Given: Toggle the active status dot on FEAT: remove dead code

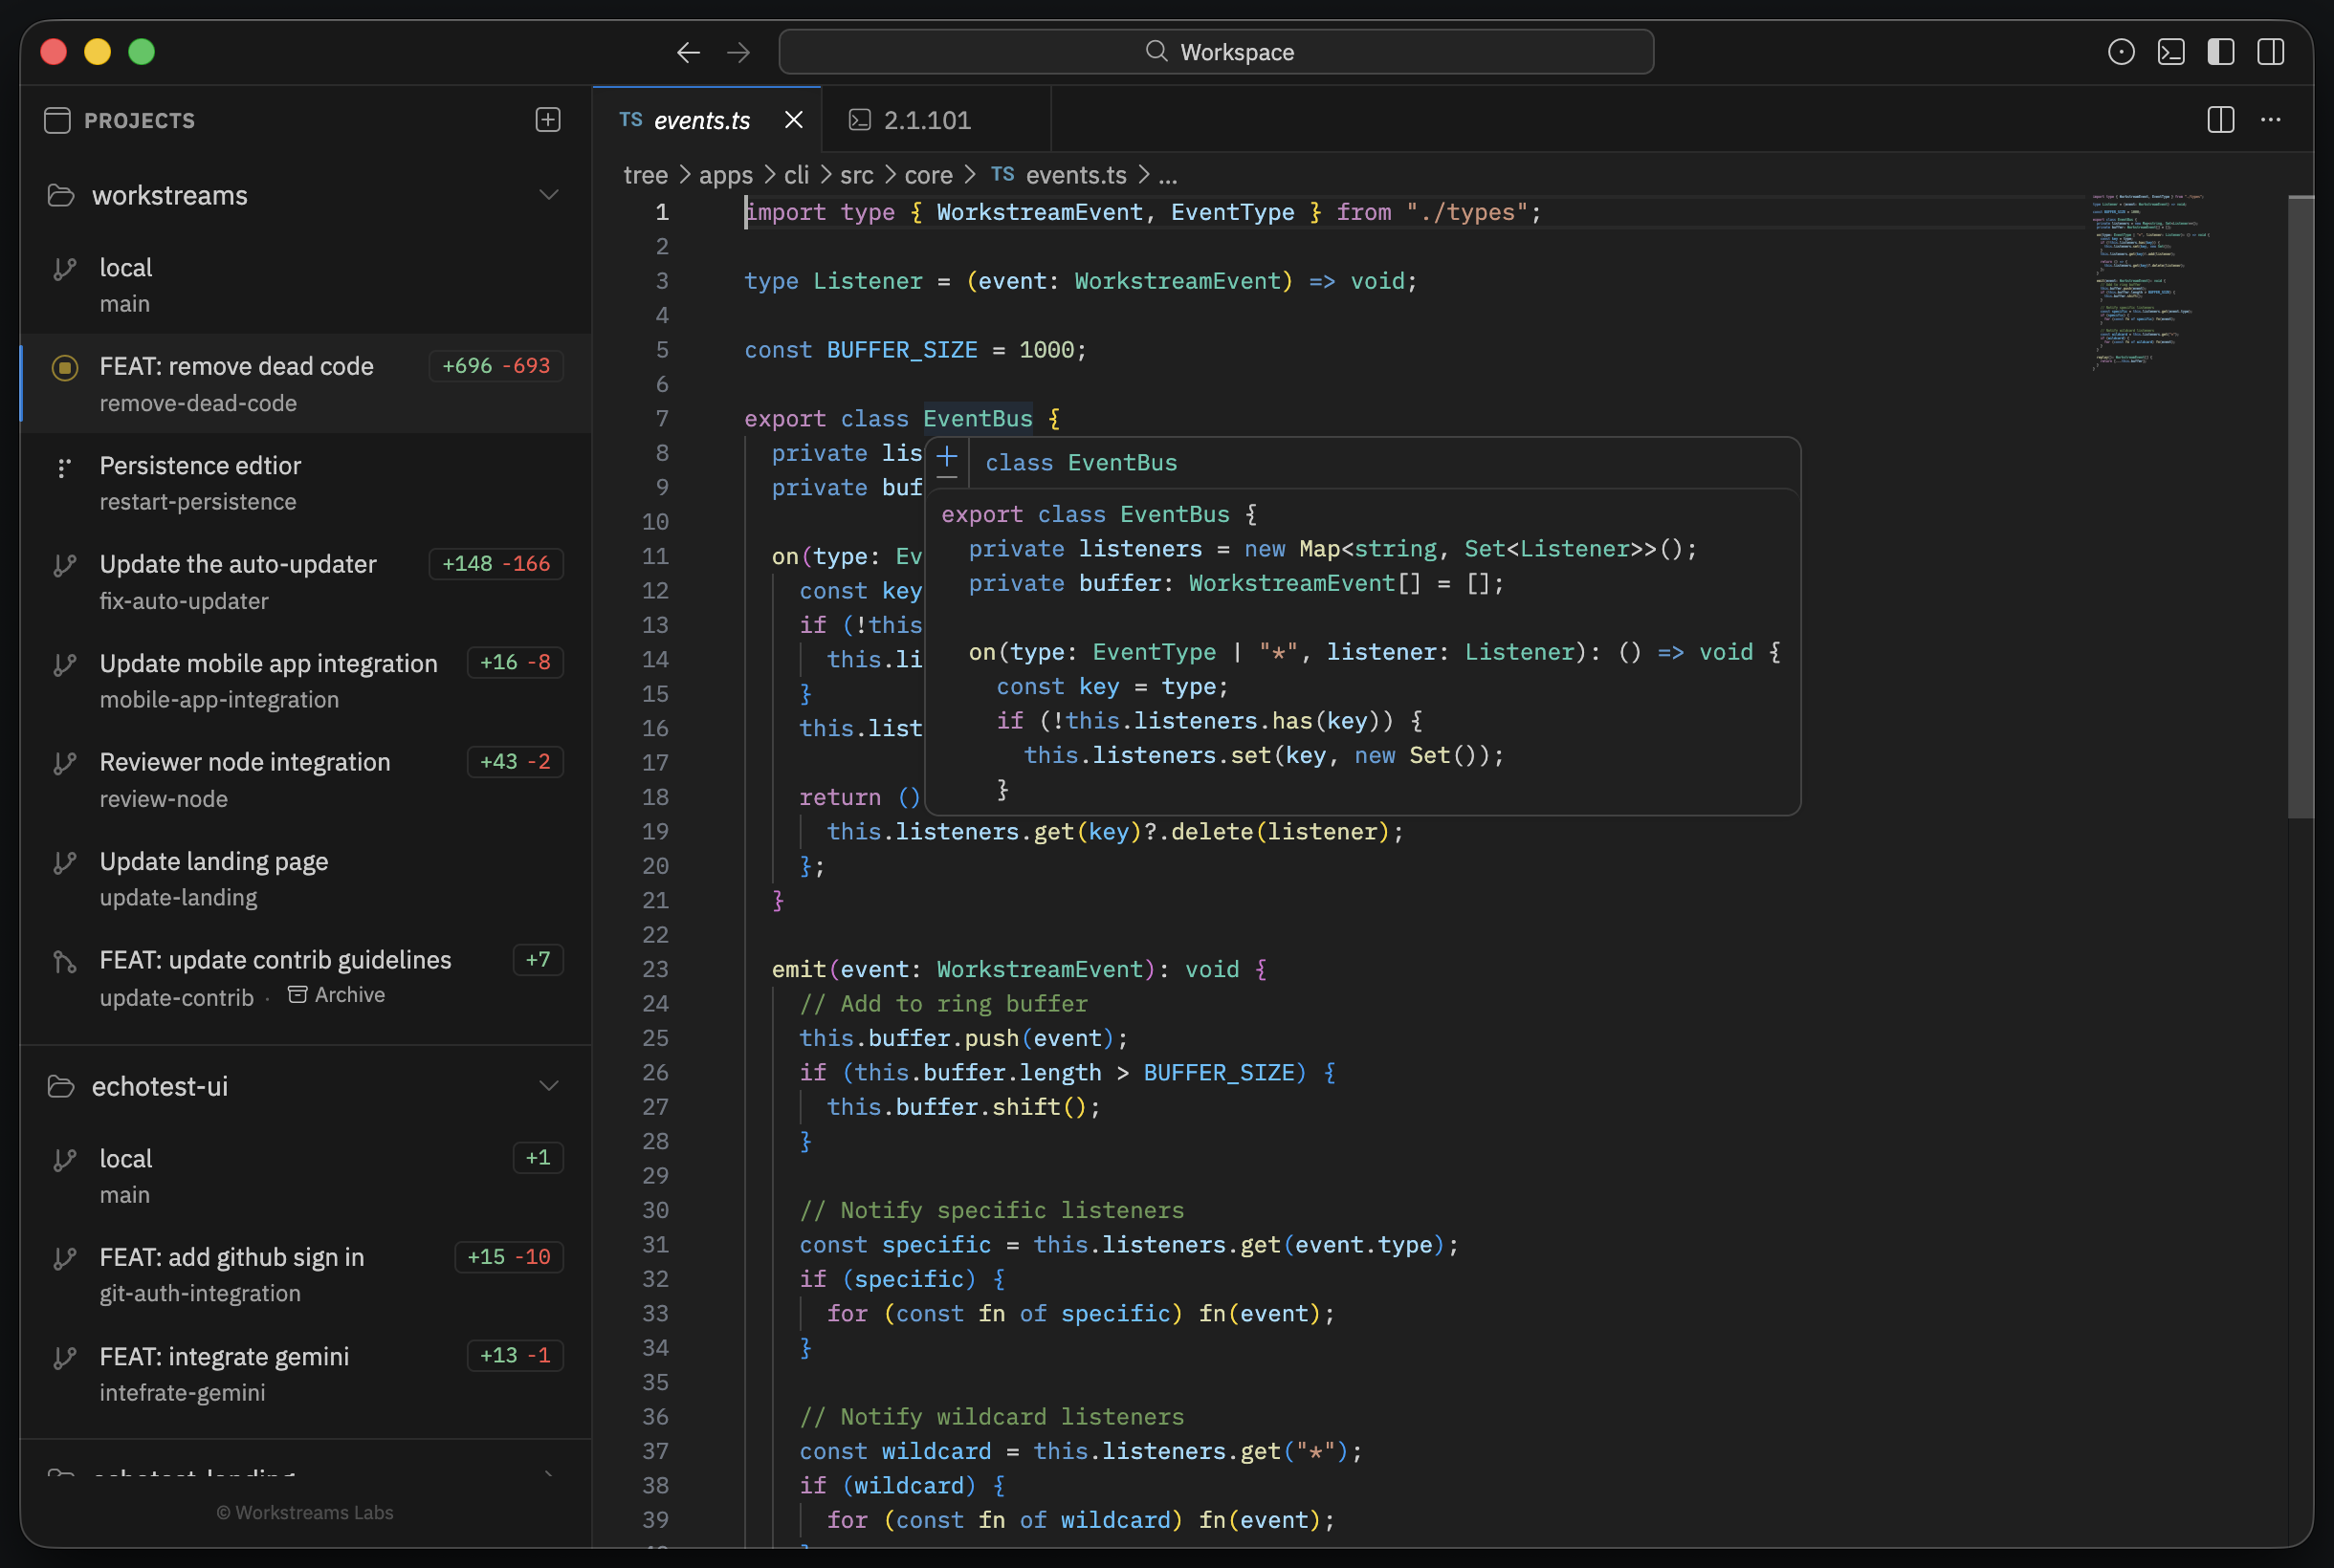Looking at the screenshot, I should point(65,367).
